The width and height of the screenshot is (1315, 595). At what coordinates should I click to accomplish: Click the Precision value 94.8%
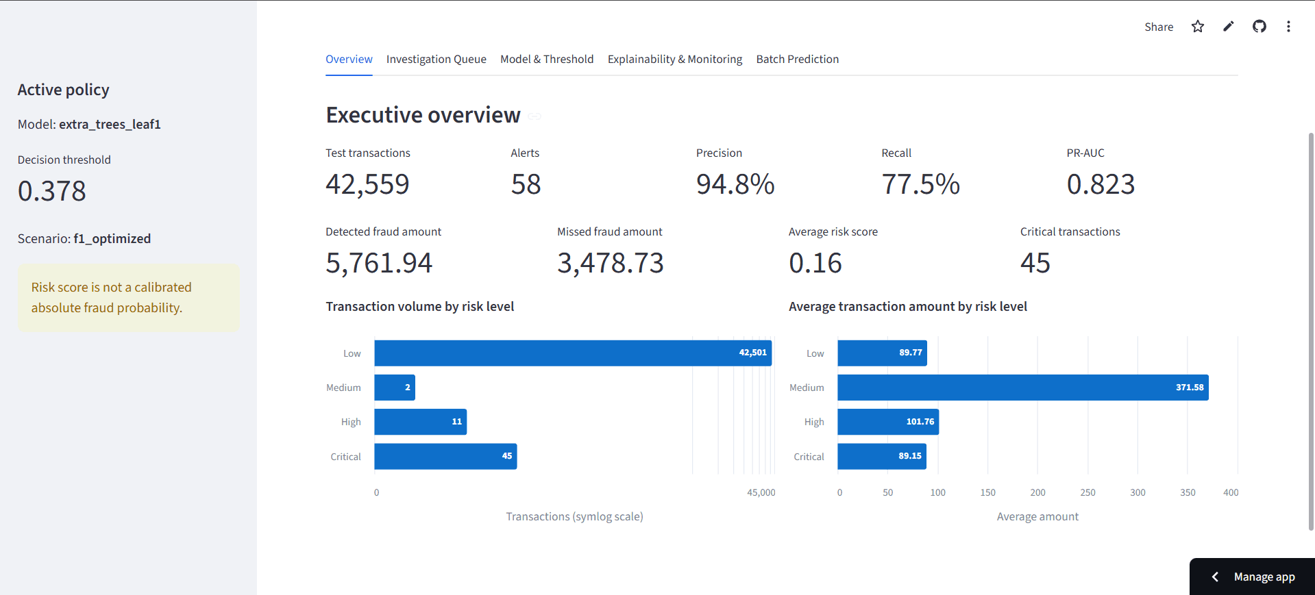tap(735, 184)
